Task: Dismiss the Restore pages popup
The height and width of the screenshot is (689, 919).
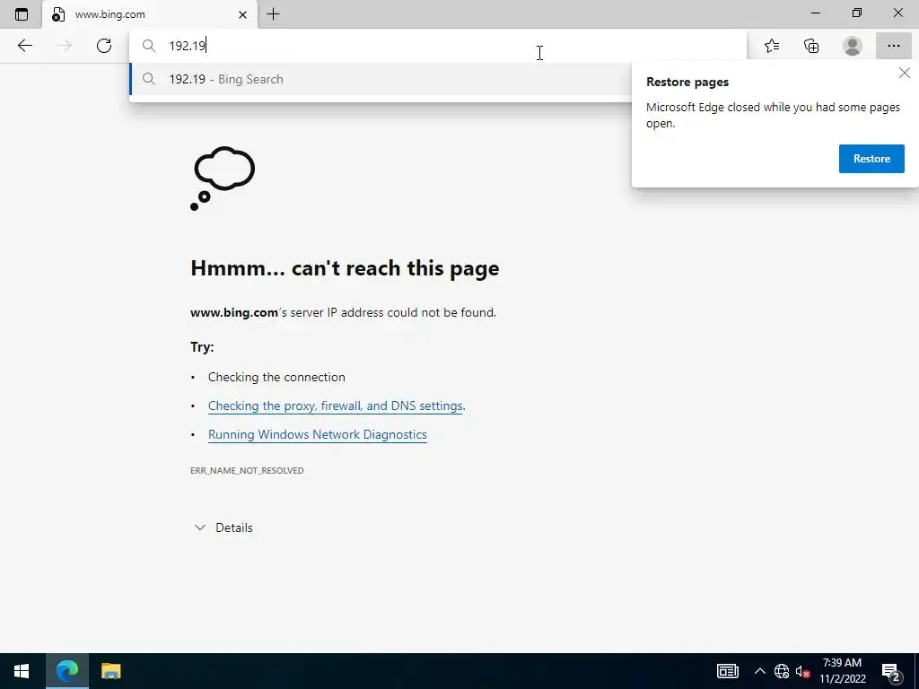Action: [905, 73]
